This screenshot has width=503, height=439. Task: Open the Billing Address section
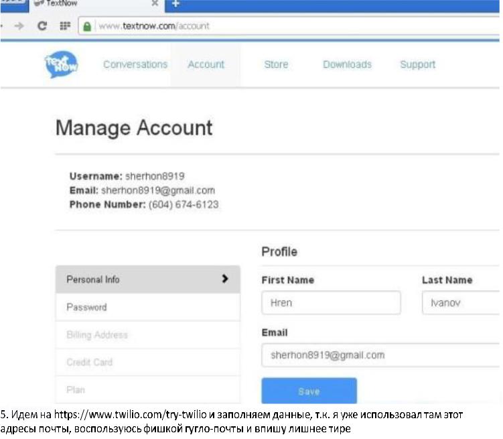[148, 334]
